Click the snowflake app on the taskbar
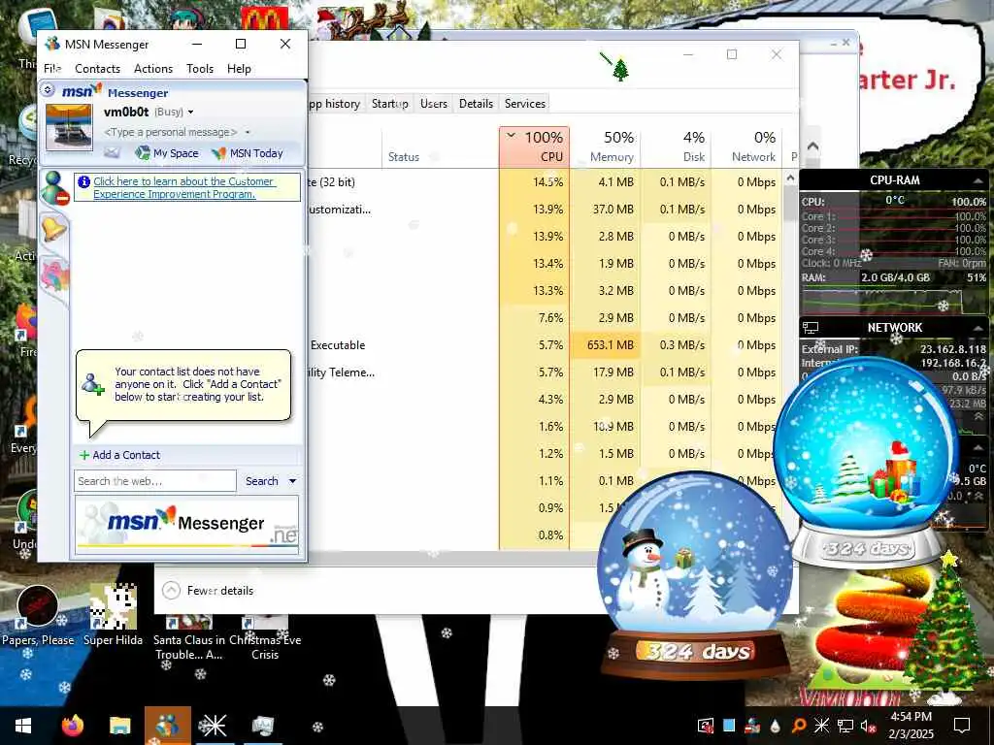 [x=213, y=726]
